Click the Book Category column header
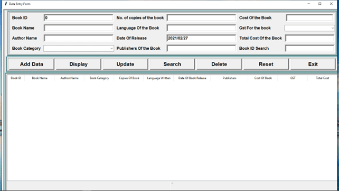The height and width of the screenshot is (191, 339). tap(99, 78)
